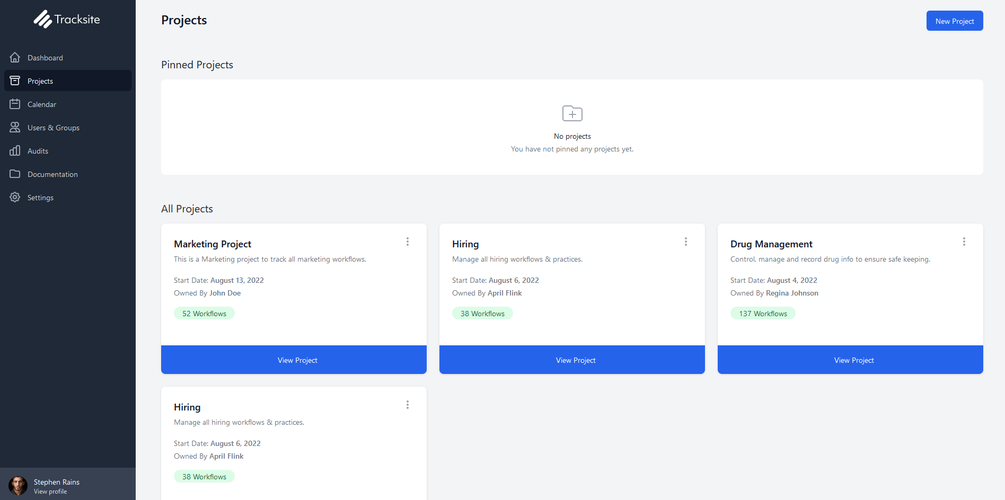Open options menu on first Hiring card

tap(686, 242)
